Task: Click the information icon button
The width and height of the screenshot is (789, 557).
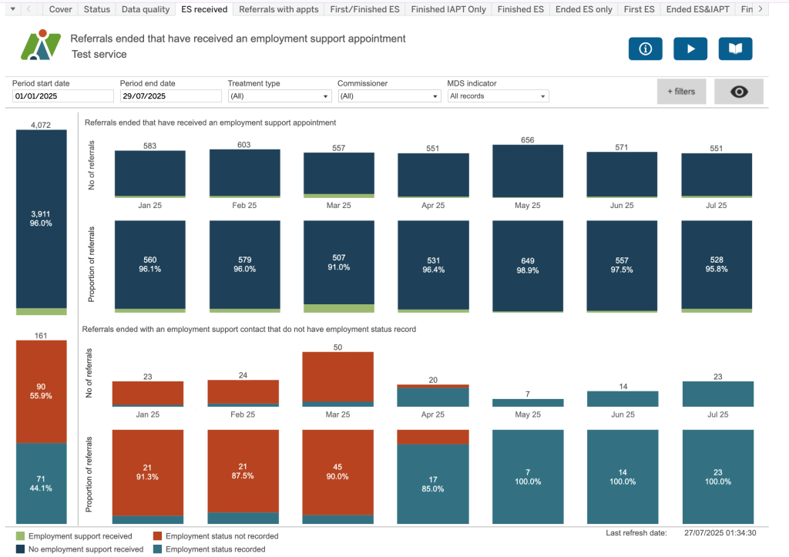Action: click(646, 49)
